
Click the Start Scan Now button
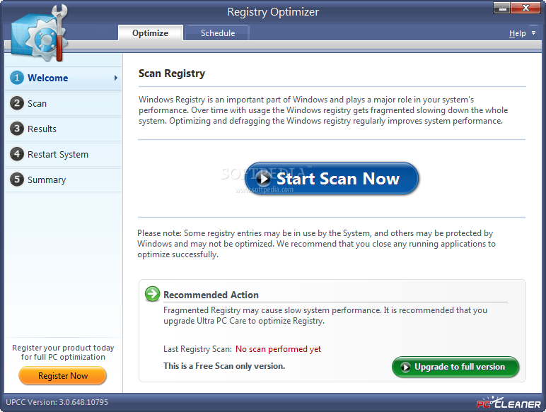(x=332, y=179)
